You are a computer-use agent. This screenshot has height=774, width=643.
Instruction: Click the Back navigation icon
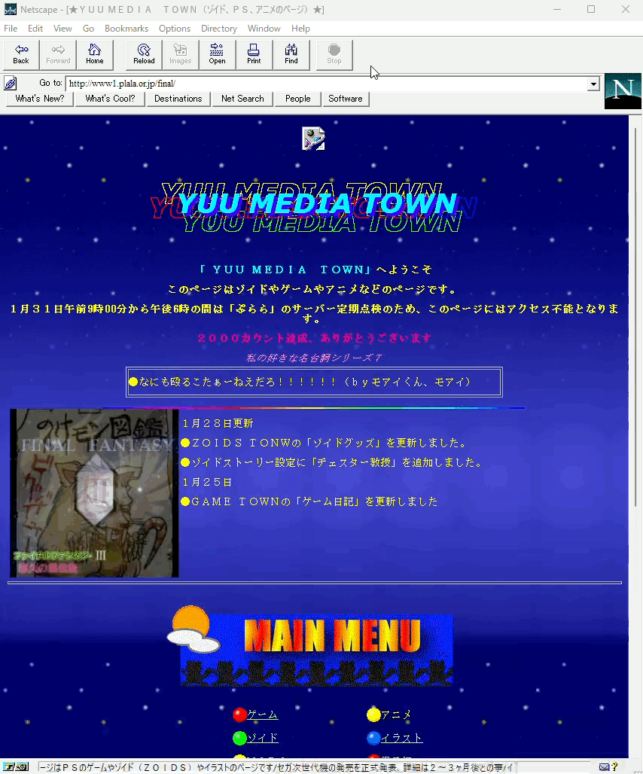(20, 54)
